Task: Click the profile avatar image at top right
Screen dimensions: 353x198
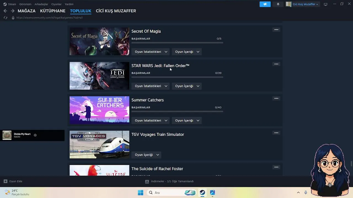Action: (288, 4)
